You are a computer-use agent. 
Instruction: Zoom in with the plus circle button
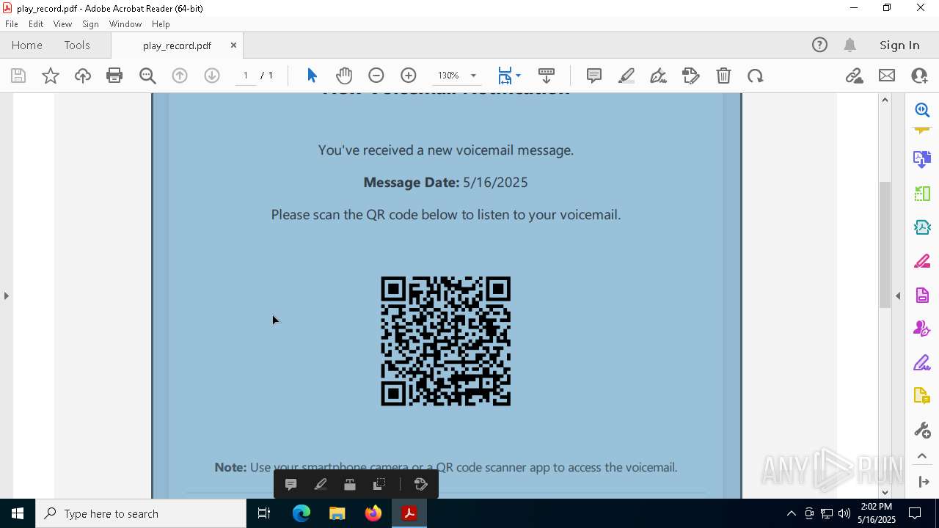click(x=409, y=76)
